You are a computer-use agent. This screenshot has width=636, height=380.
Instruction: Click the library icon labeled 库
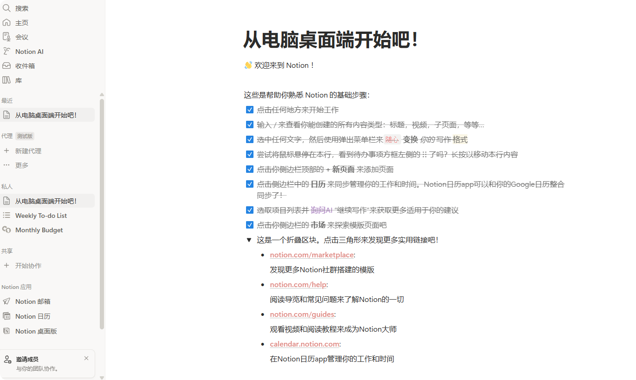click(6, 80)
